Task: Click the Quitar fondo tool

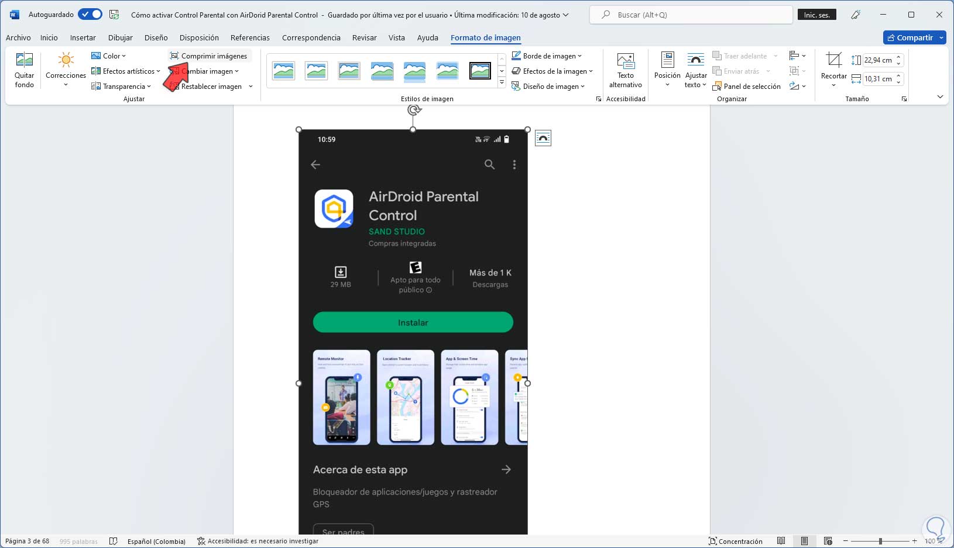Action: point(25,70)
